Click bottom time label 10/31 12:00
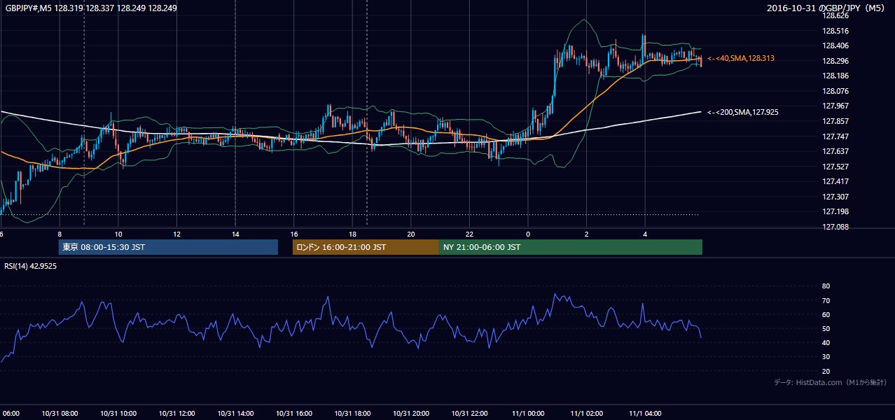The height and width of the screenshot is (420, 895). [x=176, y=414]
